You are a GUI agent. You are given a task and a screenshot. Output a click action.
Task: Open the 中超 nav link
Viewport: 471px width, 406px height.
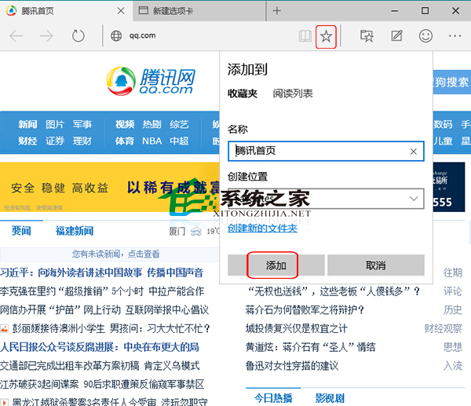pyautogui.click(x=179, y=141)
